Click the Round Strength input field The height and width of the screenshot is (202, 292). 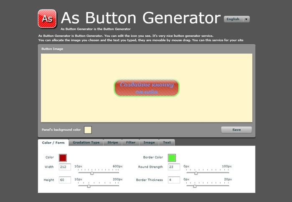coord(174,167)
